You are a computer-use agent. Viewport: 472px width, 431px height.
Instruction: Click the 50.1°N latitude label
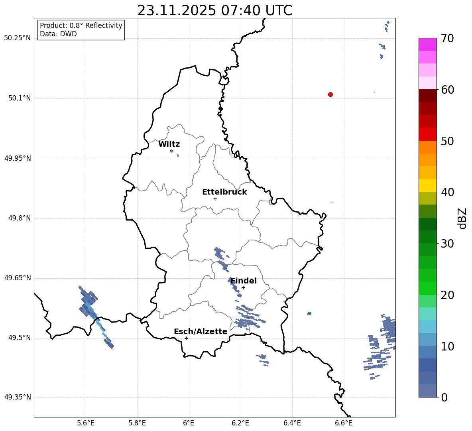[x=20, y=98]
